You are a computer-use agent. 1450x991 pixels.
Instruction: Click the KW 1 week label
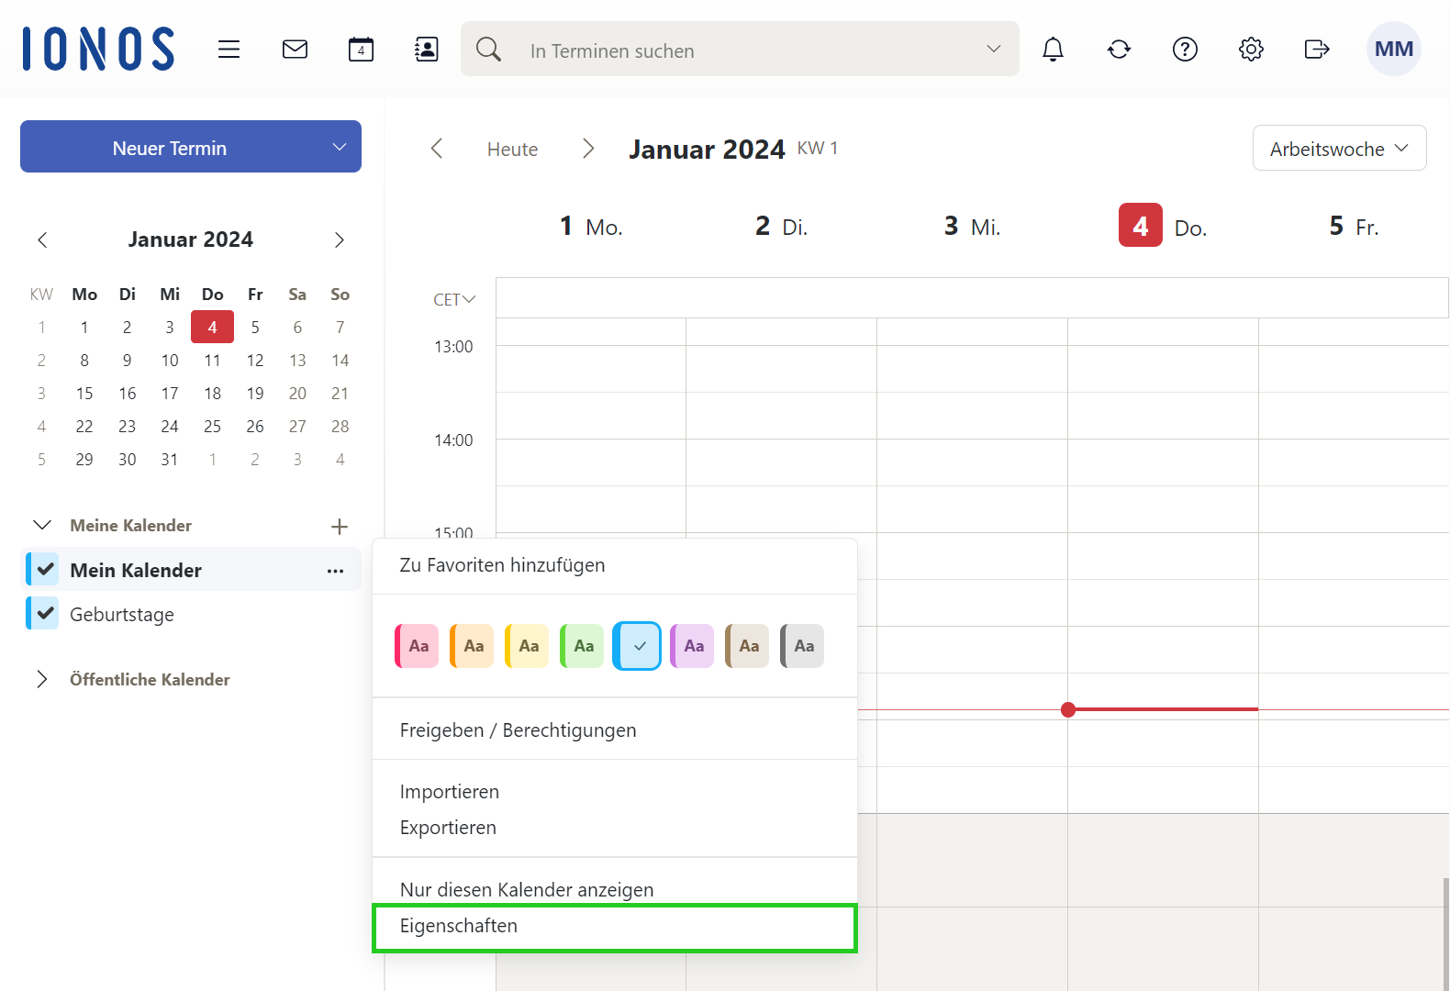click(x=817, y=149)
